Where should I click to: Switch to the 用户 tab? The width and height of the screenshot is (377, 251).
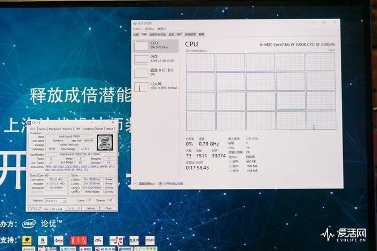179,34
